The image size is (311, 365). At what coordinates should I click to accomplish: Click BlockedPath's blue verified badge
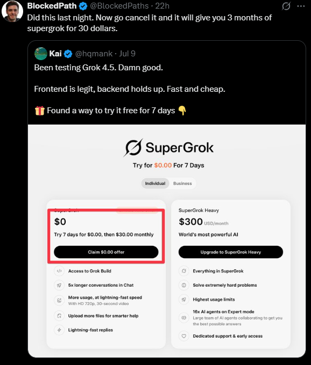83,6
